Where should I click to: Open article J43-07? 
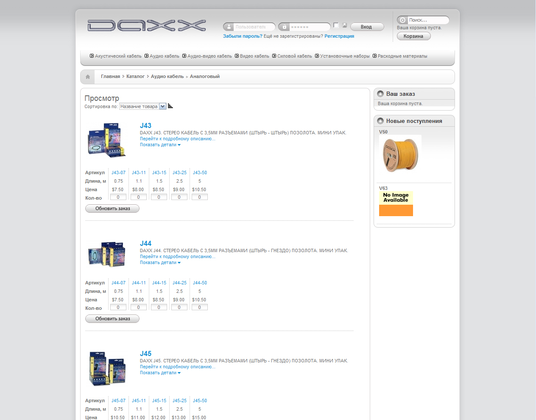pyautogui.click(x=118, y=173)
